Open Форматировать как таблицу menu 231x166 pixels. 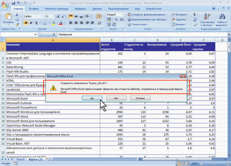[x=148, y=19]
